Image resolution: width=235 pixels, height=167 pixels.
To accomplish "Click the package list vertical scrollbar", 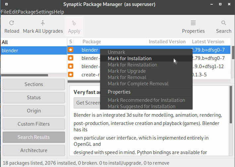I will [x=233, y=53].
